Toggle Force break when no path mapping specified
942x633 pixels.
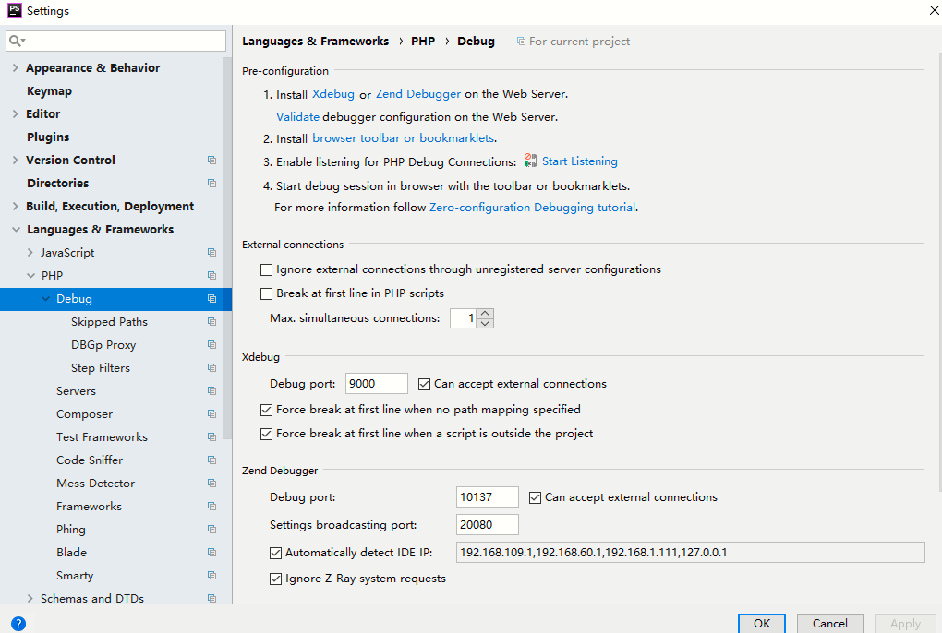pos(266,410)
